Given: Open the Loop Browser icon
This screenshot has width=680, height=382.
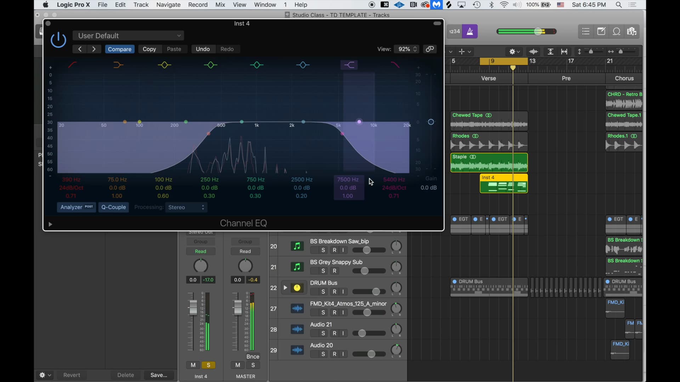Looking at the screenshot, I should click(617, 31).
